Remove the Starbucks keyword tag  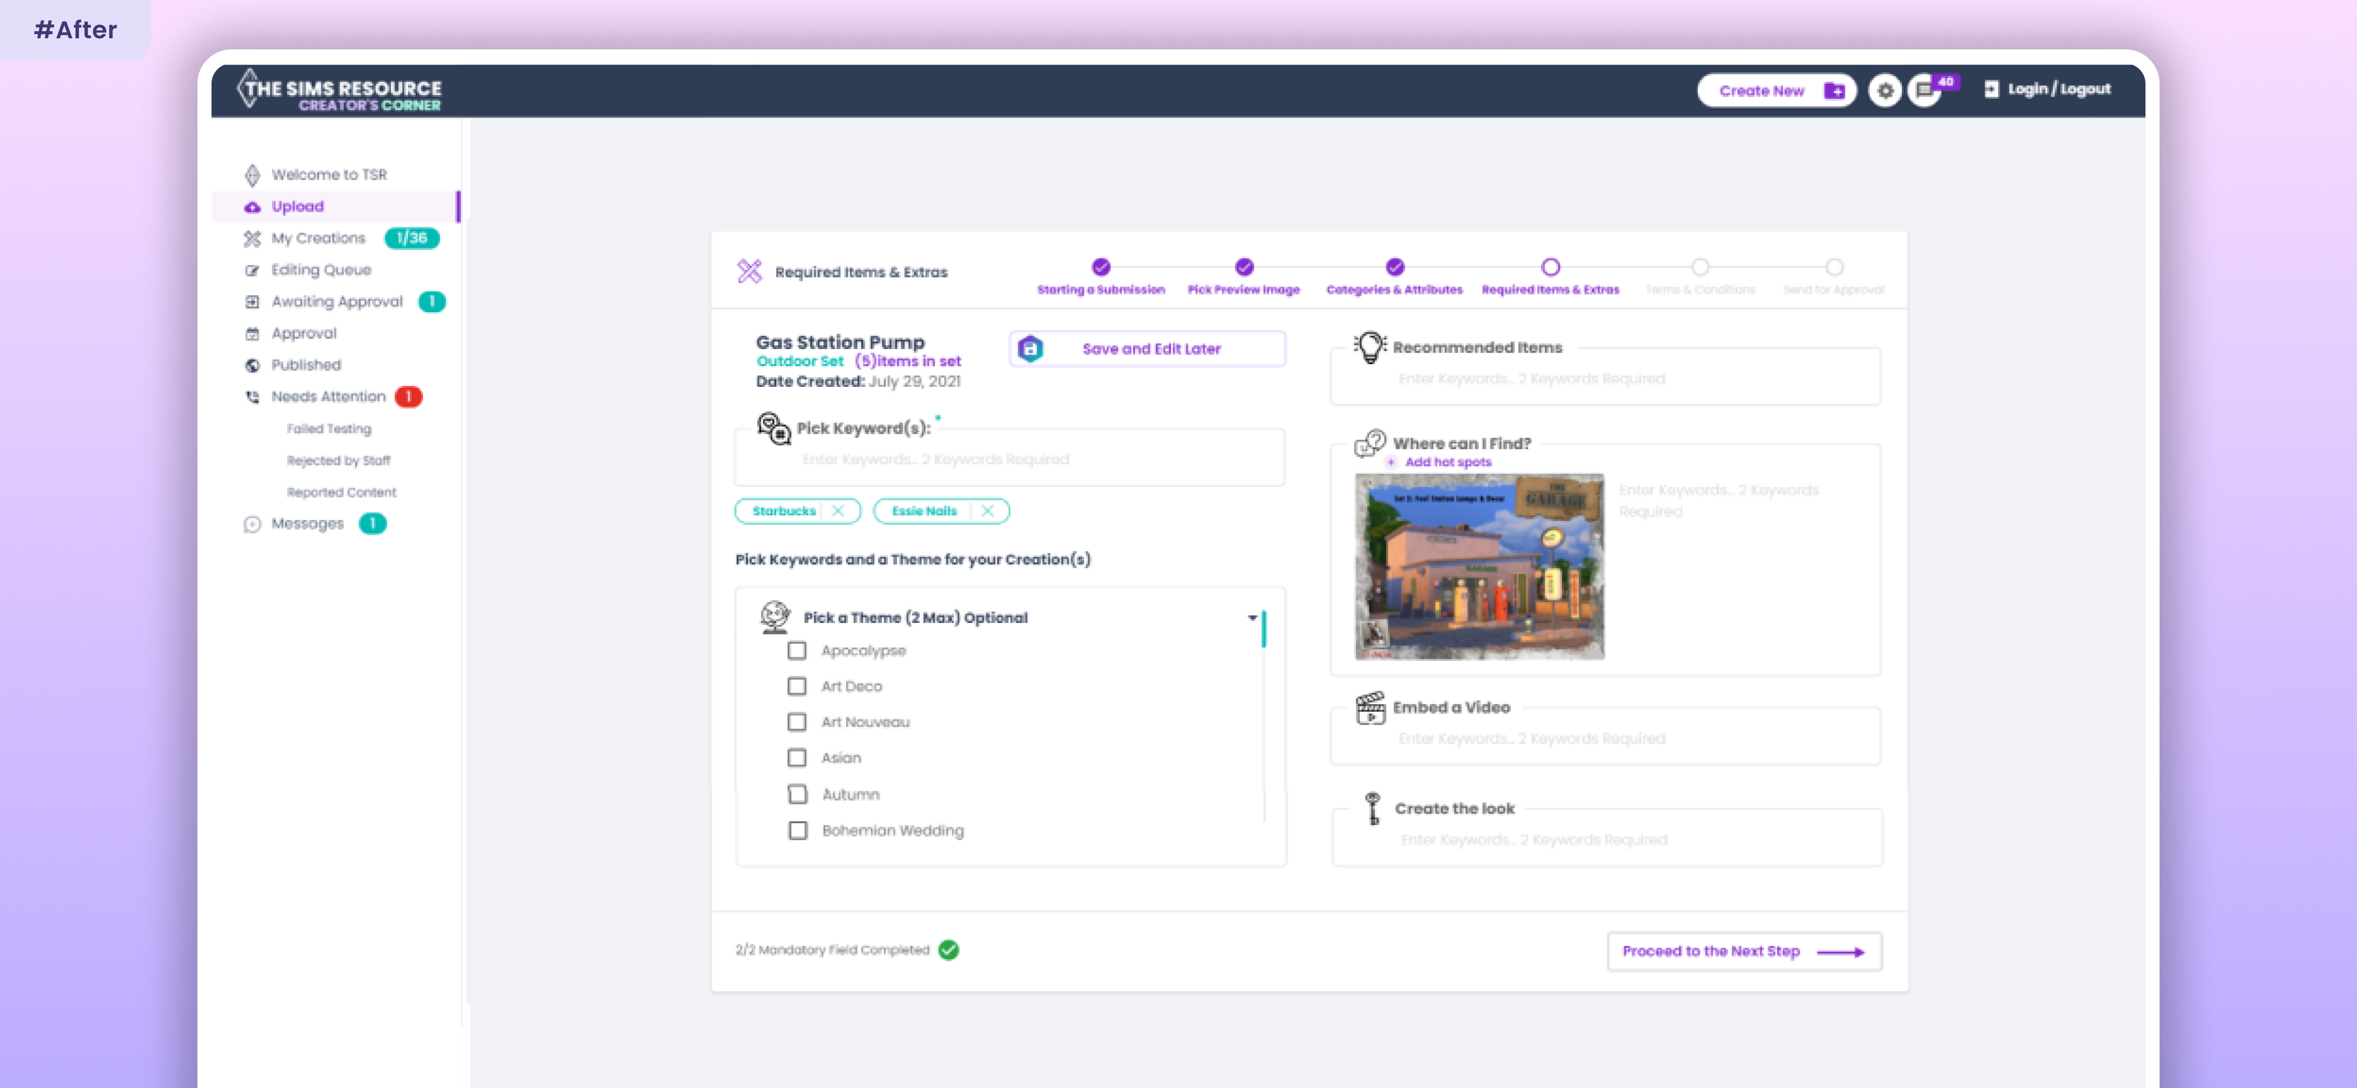pos(838,512)
